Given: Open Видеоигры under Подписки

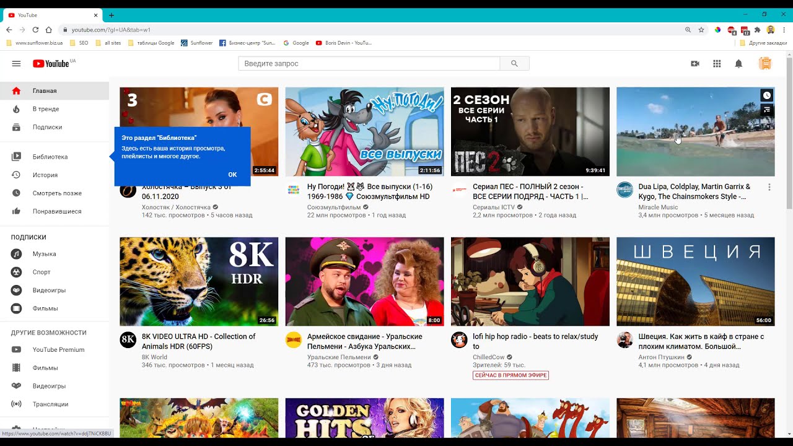Looking at the screenshot, I should tap(55, 291).
